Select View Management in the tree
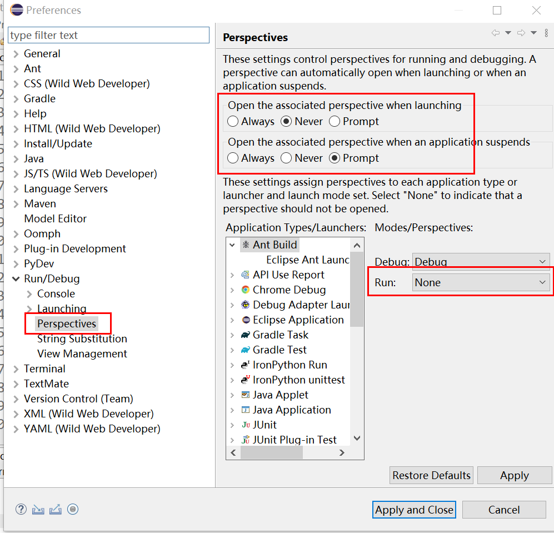 (82, 354)
